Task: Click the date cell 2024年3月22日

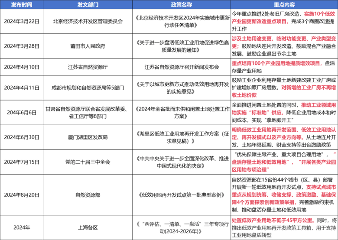Action: click(22, 20)
